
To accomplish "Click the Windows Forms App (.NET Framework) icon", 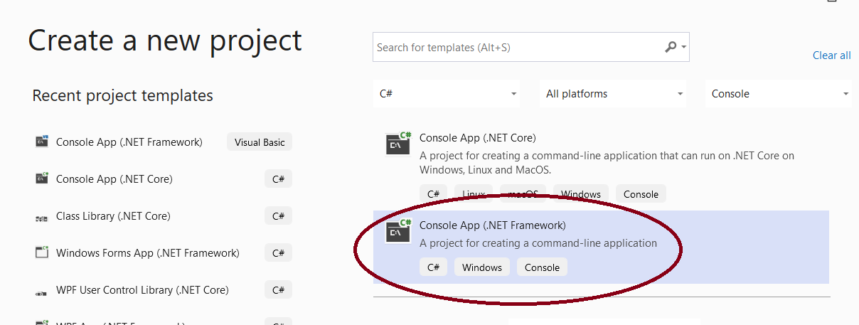I will pos(42,252).
